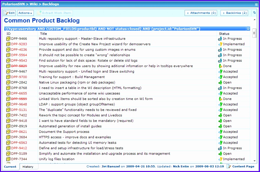The image size is (260, 172).
Task: Click the ID column header
Action: (8, 34)
